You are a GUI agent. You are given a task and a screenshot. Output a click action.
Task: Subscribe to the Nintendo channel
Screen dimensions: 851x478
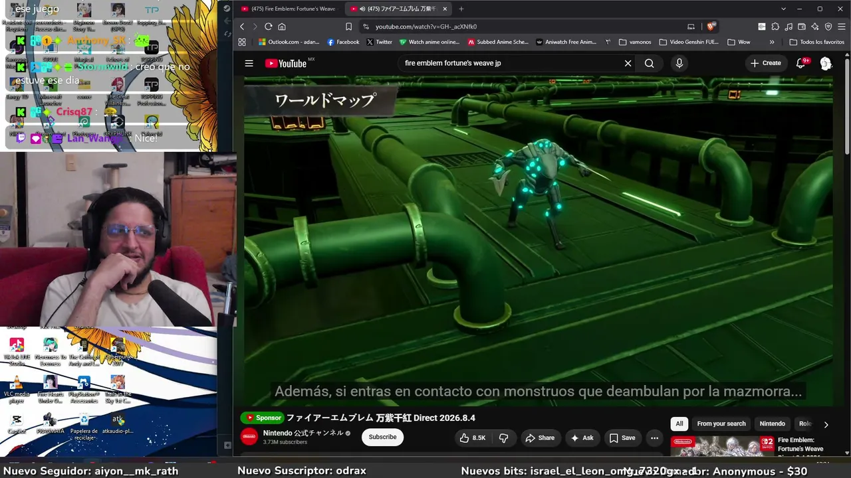pos(382,437)
